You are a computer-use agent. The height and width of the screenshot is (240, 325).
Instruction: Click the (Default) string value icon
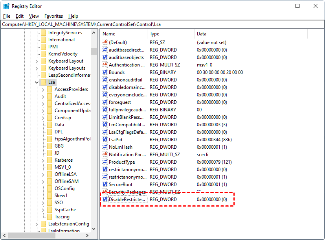coord(105,42)
